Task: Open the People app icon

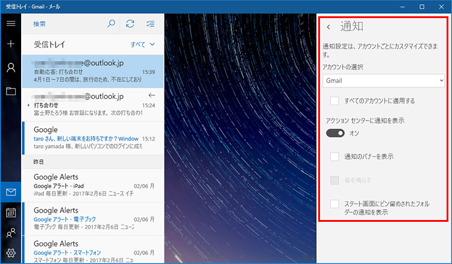Action: [11, 233]
